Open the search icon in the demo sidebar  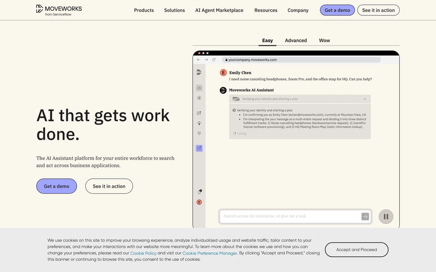coord(199,88)
